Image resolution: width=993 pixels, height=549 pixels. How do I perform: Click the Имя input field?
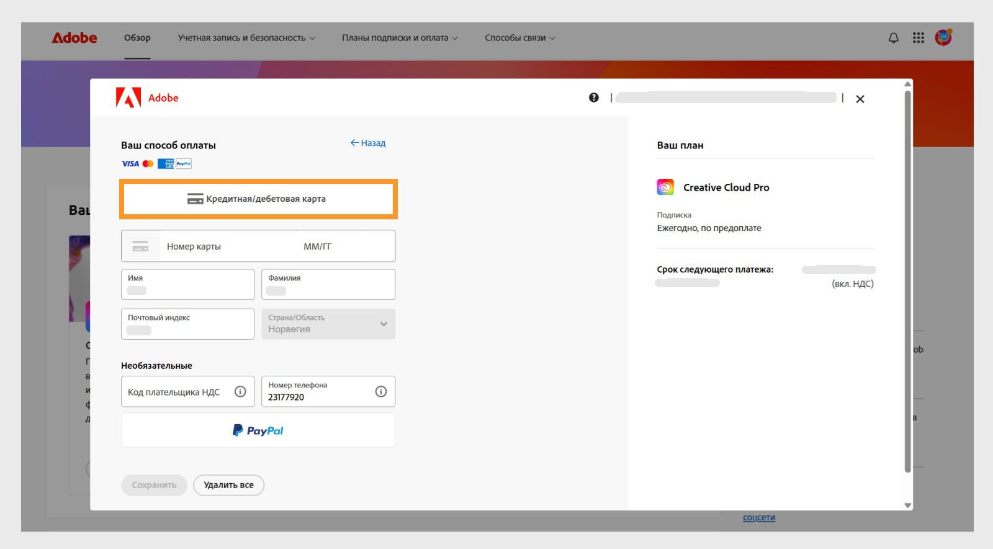click(x=188, y=284)
